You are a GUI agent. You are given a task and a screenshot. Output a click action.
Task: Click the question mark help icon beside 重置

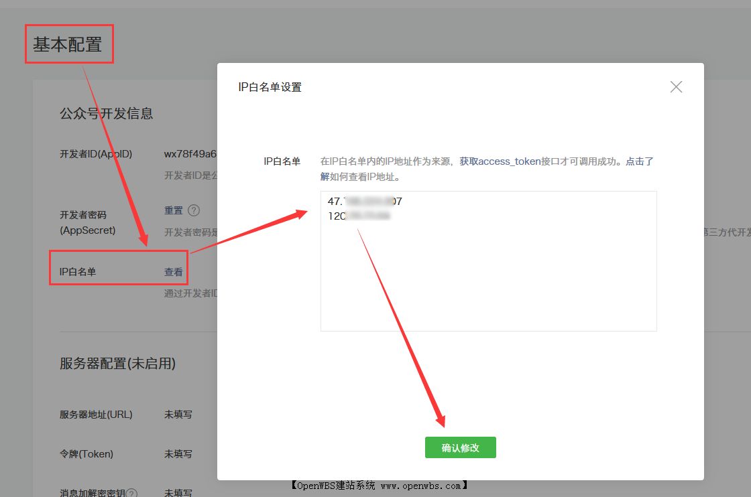[194, 210]
